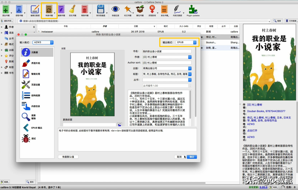Click the Douban Books identifier link

256,111
